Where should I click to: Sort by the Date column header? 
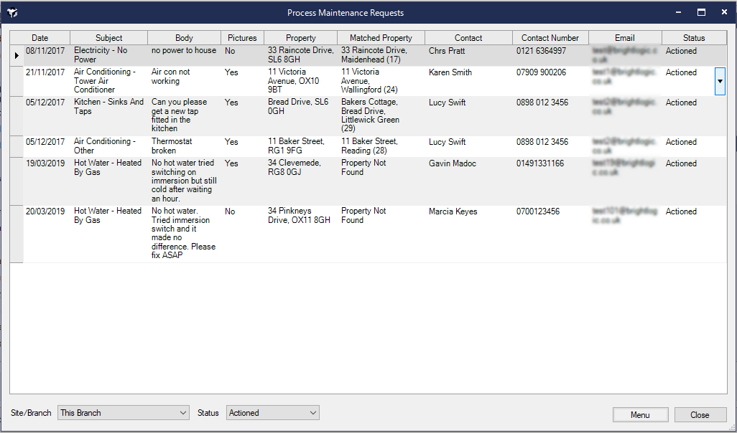pyautogui.click(x=40, y=38)
